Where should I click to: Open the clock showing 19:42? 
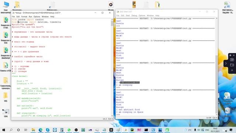(x=215, y=130)
